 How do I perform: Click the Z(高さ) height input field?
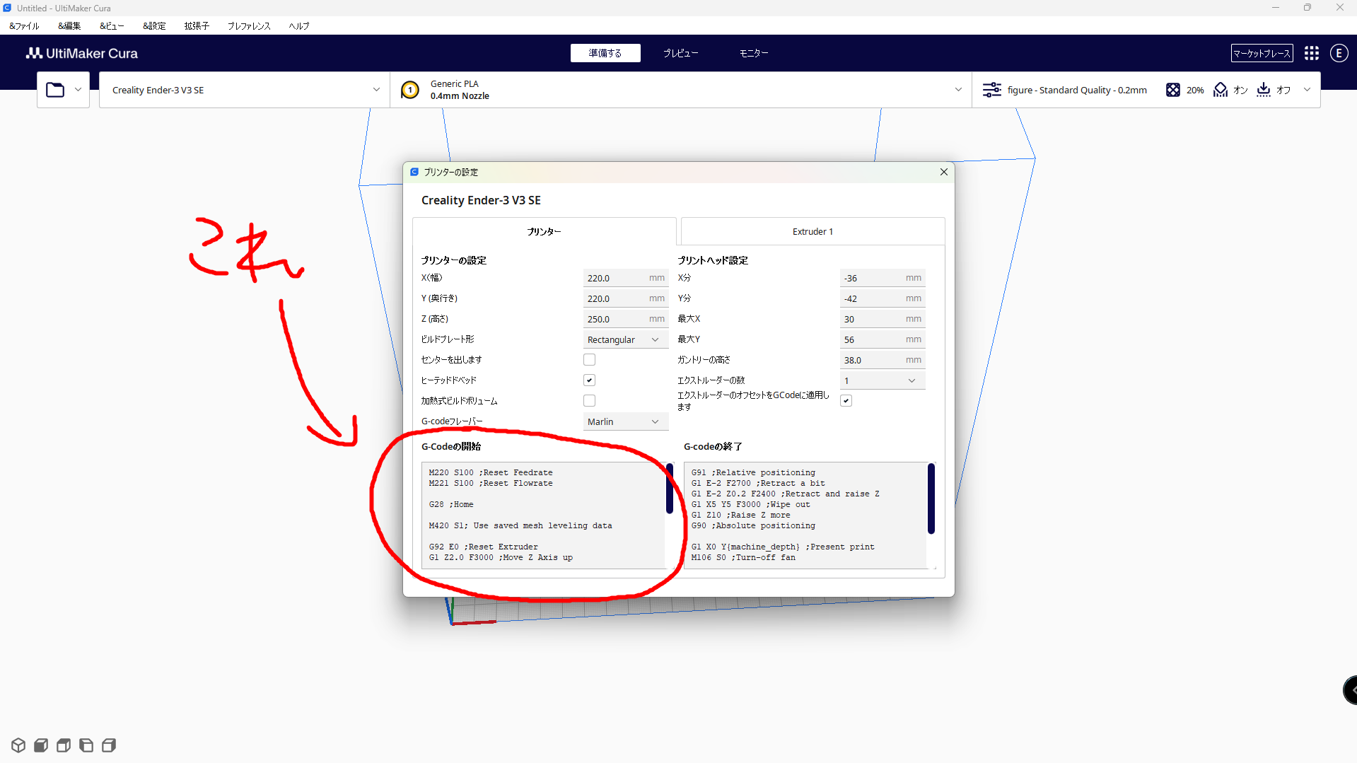[x=625, y=320]
